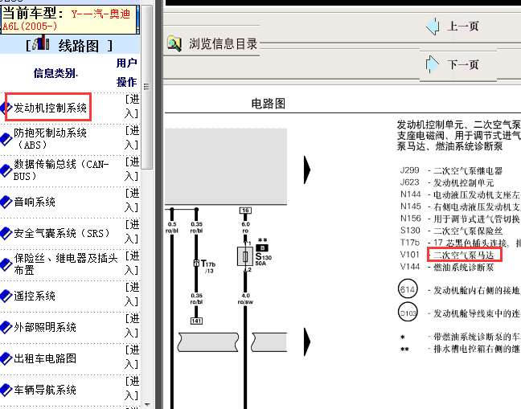The height and width of the screenshot is (409, 521).
Task: Select 数据传输总线（CAN-BUS）entry
Action: (x=61, y=170)
